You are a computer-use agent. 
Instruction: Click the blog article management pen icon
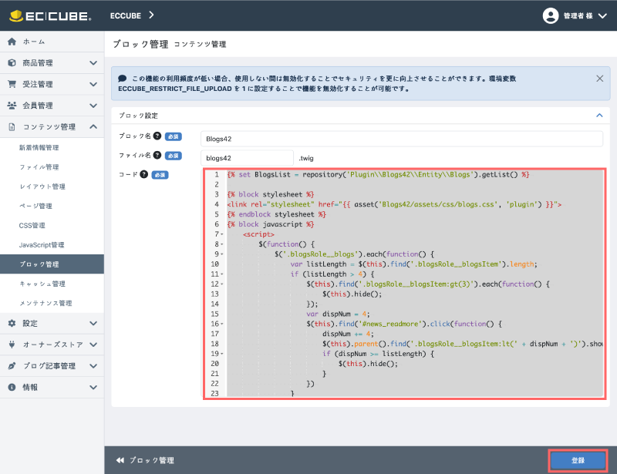point(12,366)
